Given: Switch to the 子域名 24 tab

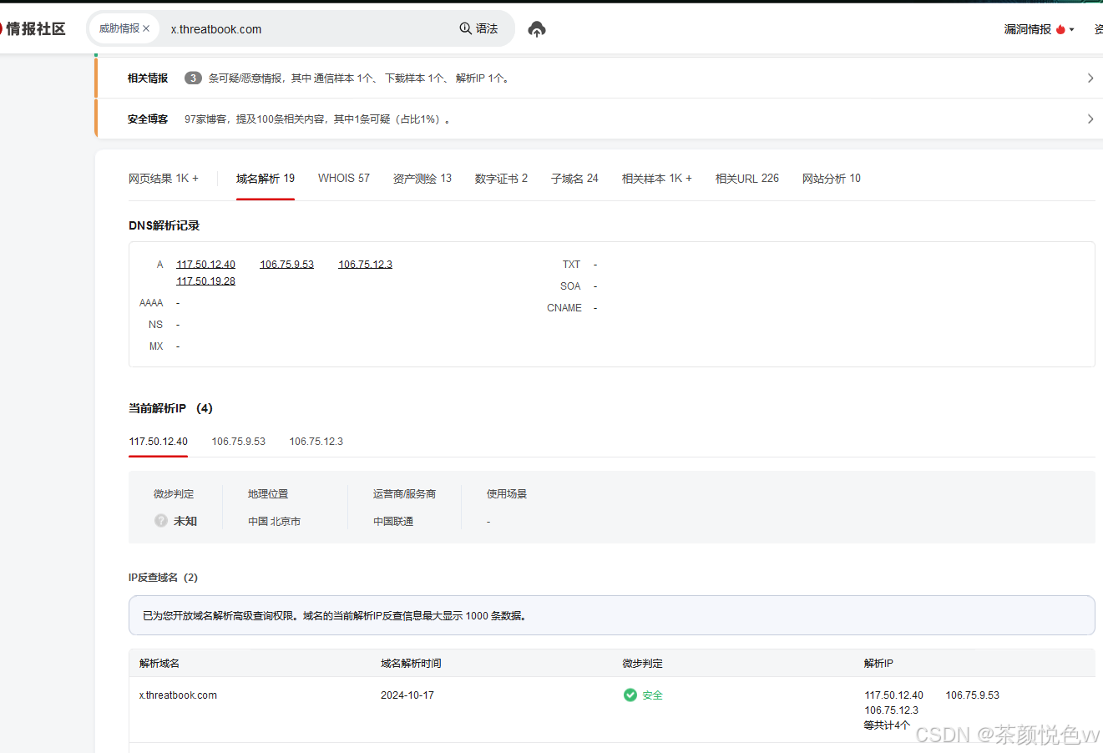Looking at the screenshot, I should click(574, 179).
